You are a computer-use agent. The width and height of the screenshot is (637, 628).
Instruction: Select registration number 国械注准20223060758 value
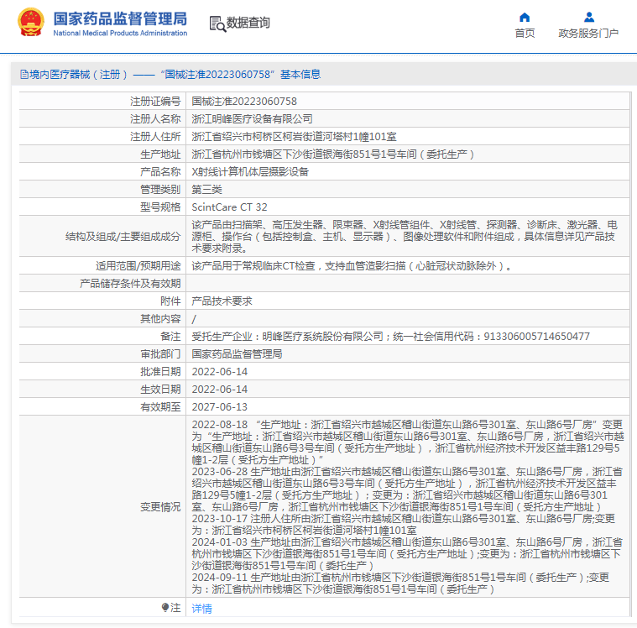pyautogui.click(x=244, y=102)
